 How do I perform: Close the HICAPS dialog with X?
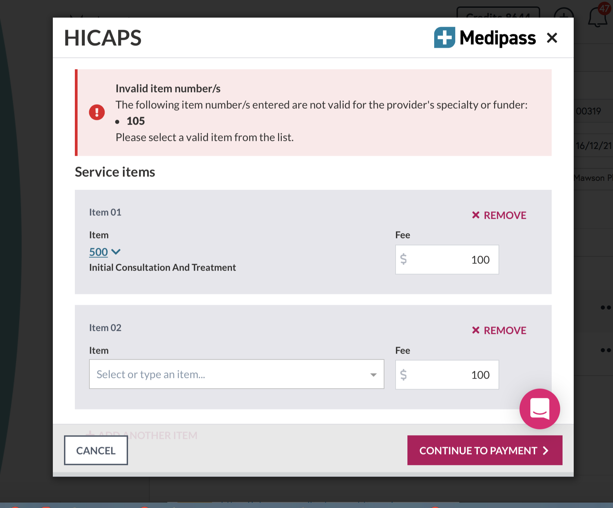click(x=552, y=38)
